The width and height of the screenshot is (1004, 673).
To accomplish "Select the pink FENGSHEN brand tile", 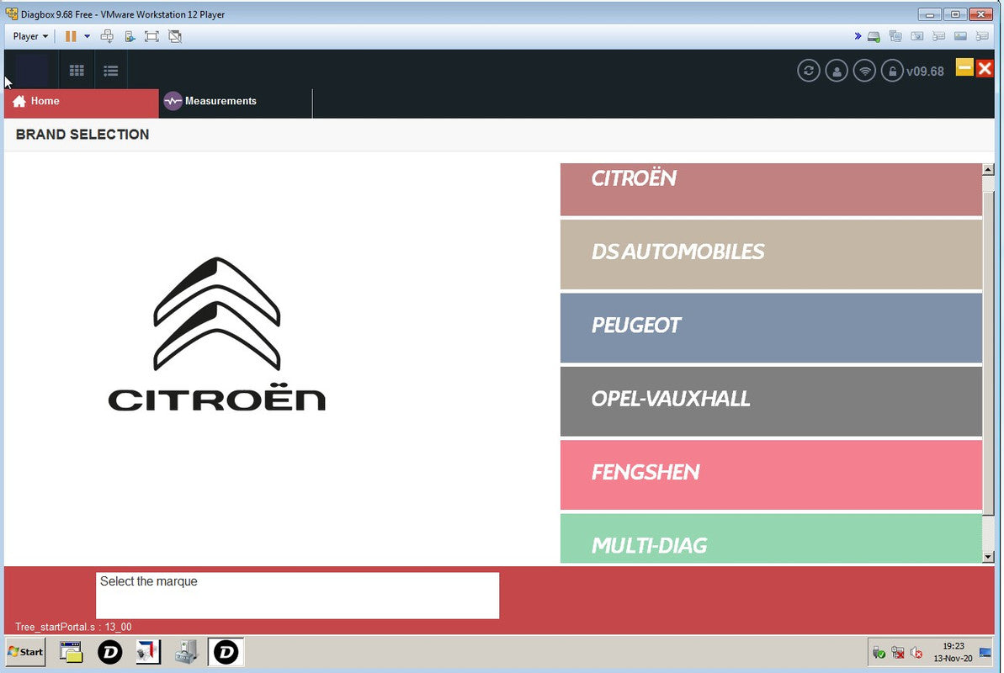I will click(x=771, y=474).
